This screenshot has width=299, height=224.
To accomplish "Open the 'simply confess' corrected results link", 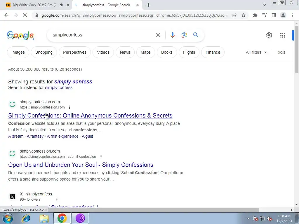I will tap(73, 82).
